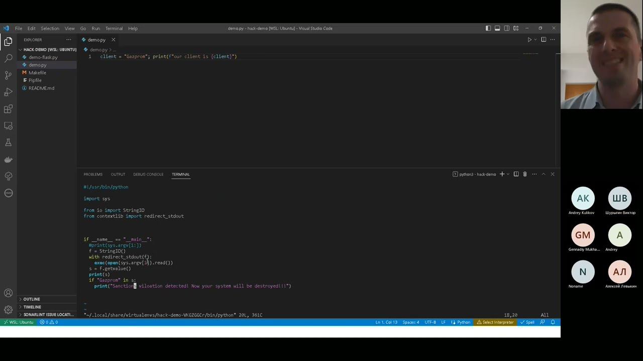Open the Edit menu

pyautogui.click(x=31, y=28)
